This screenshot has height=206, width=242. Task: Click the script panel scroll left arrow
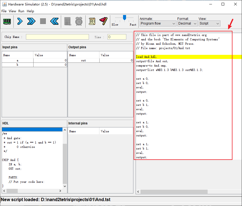[x=138, y=192]
